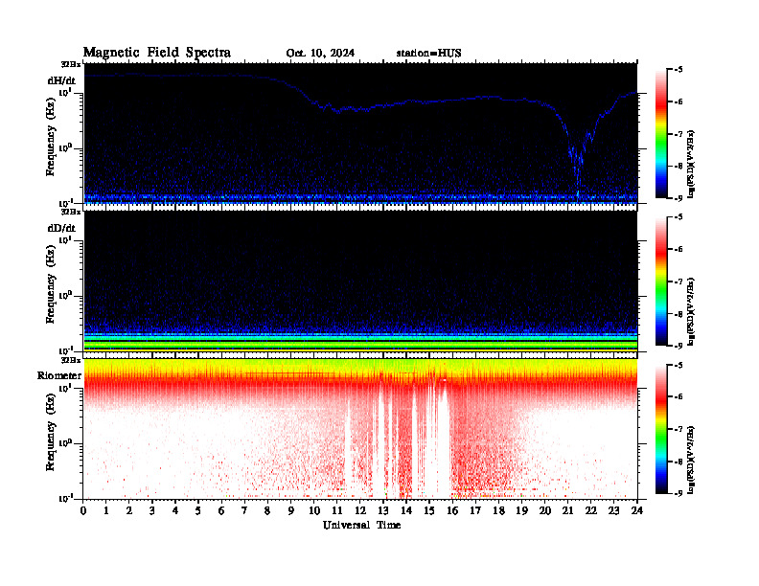The width and height of the screenshot is (759, 586).
Task: Click the "0" tick on the time axis
Action: coord(83,511)
